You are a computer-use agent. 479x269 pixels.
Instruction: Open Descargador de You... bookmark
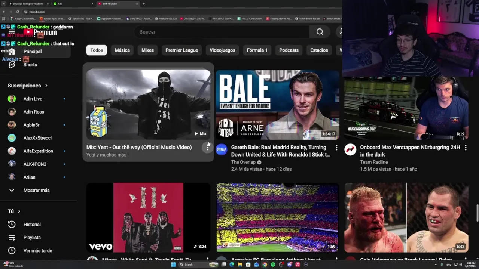click(279, 18)
